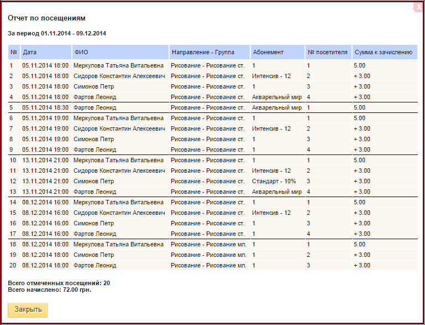
Task: Click Стандарт - 10% subscription cell
Action: pyautogui.click(x=274, y=181)
